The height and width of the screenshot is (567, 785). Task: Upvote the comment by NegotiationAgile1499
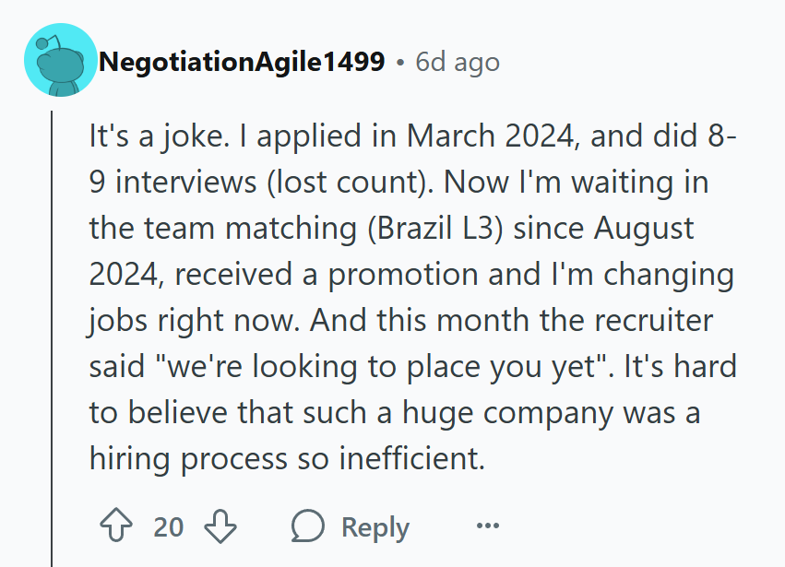116,525
